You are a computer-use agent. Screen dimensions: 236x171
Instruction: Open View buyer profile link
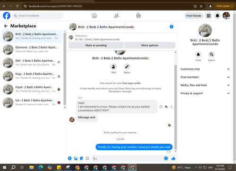[x=131, y=83]
